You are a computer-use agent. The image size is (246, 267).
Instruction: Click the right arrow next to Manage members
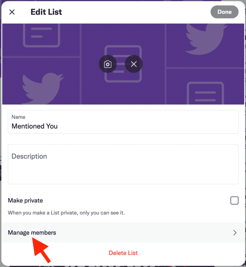tap(235, 233)
